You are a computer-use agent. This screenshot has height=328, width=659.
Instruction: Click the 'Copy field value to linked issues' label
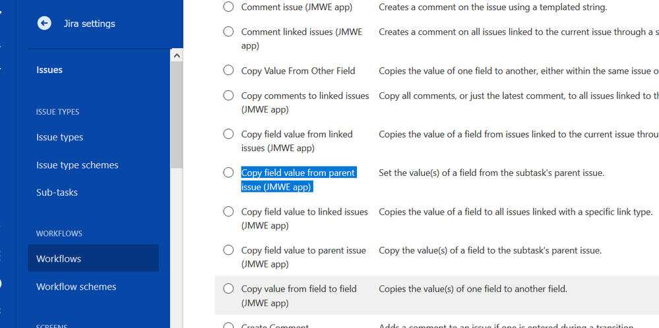(304, 219)
